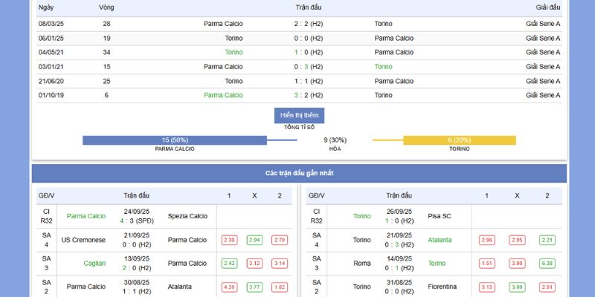Click the "Giải đấu" column header

(x=547, y=7)
